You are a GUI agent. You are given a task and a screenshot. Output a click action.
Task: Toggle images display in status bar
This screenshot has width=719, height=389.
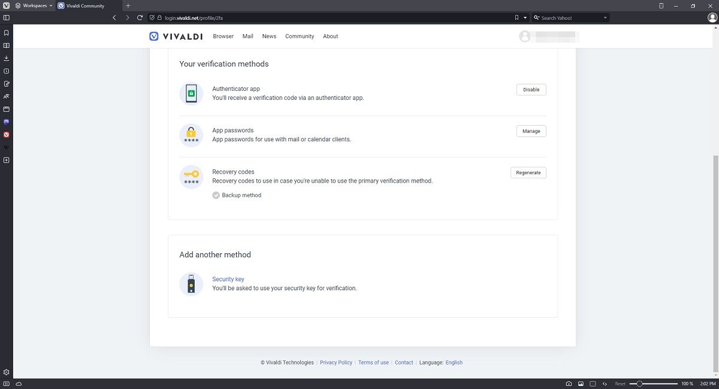coord(581,384)
